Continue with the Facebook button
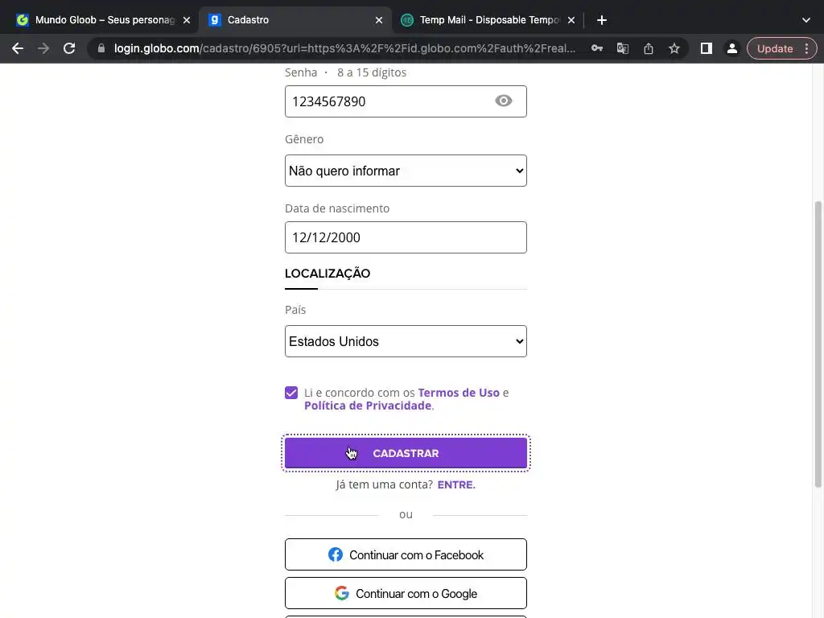Screen dimensions: 824x618 tap(406, 555)
